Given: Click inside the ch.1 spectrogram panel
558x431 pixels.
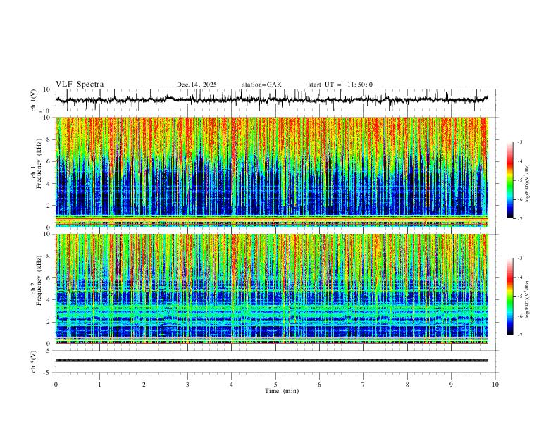Looking at the screenshot, I should point(271,172).
